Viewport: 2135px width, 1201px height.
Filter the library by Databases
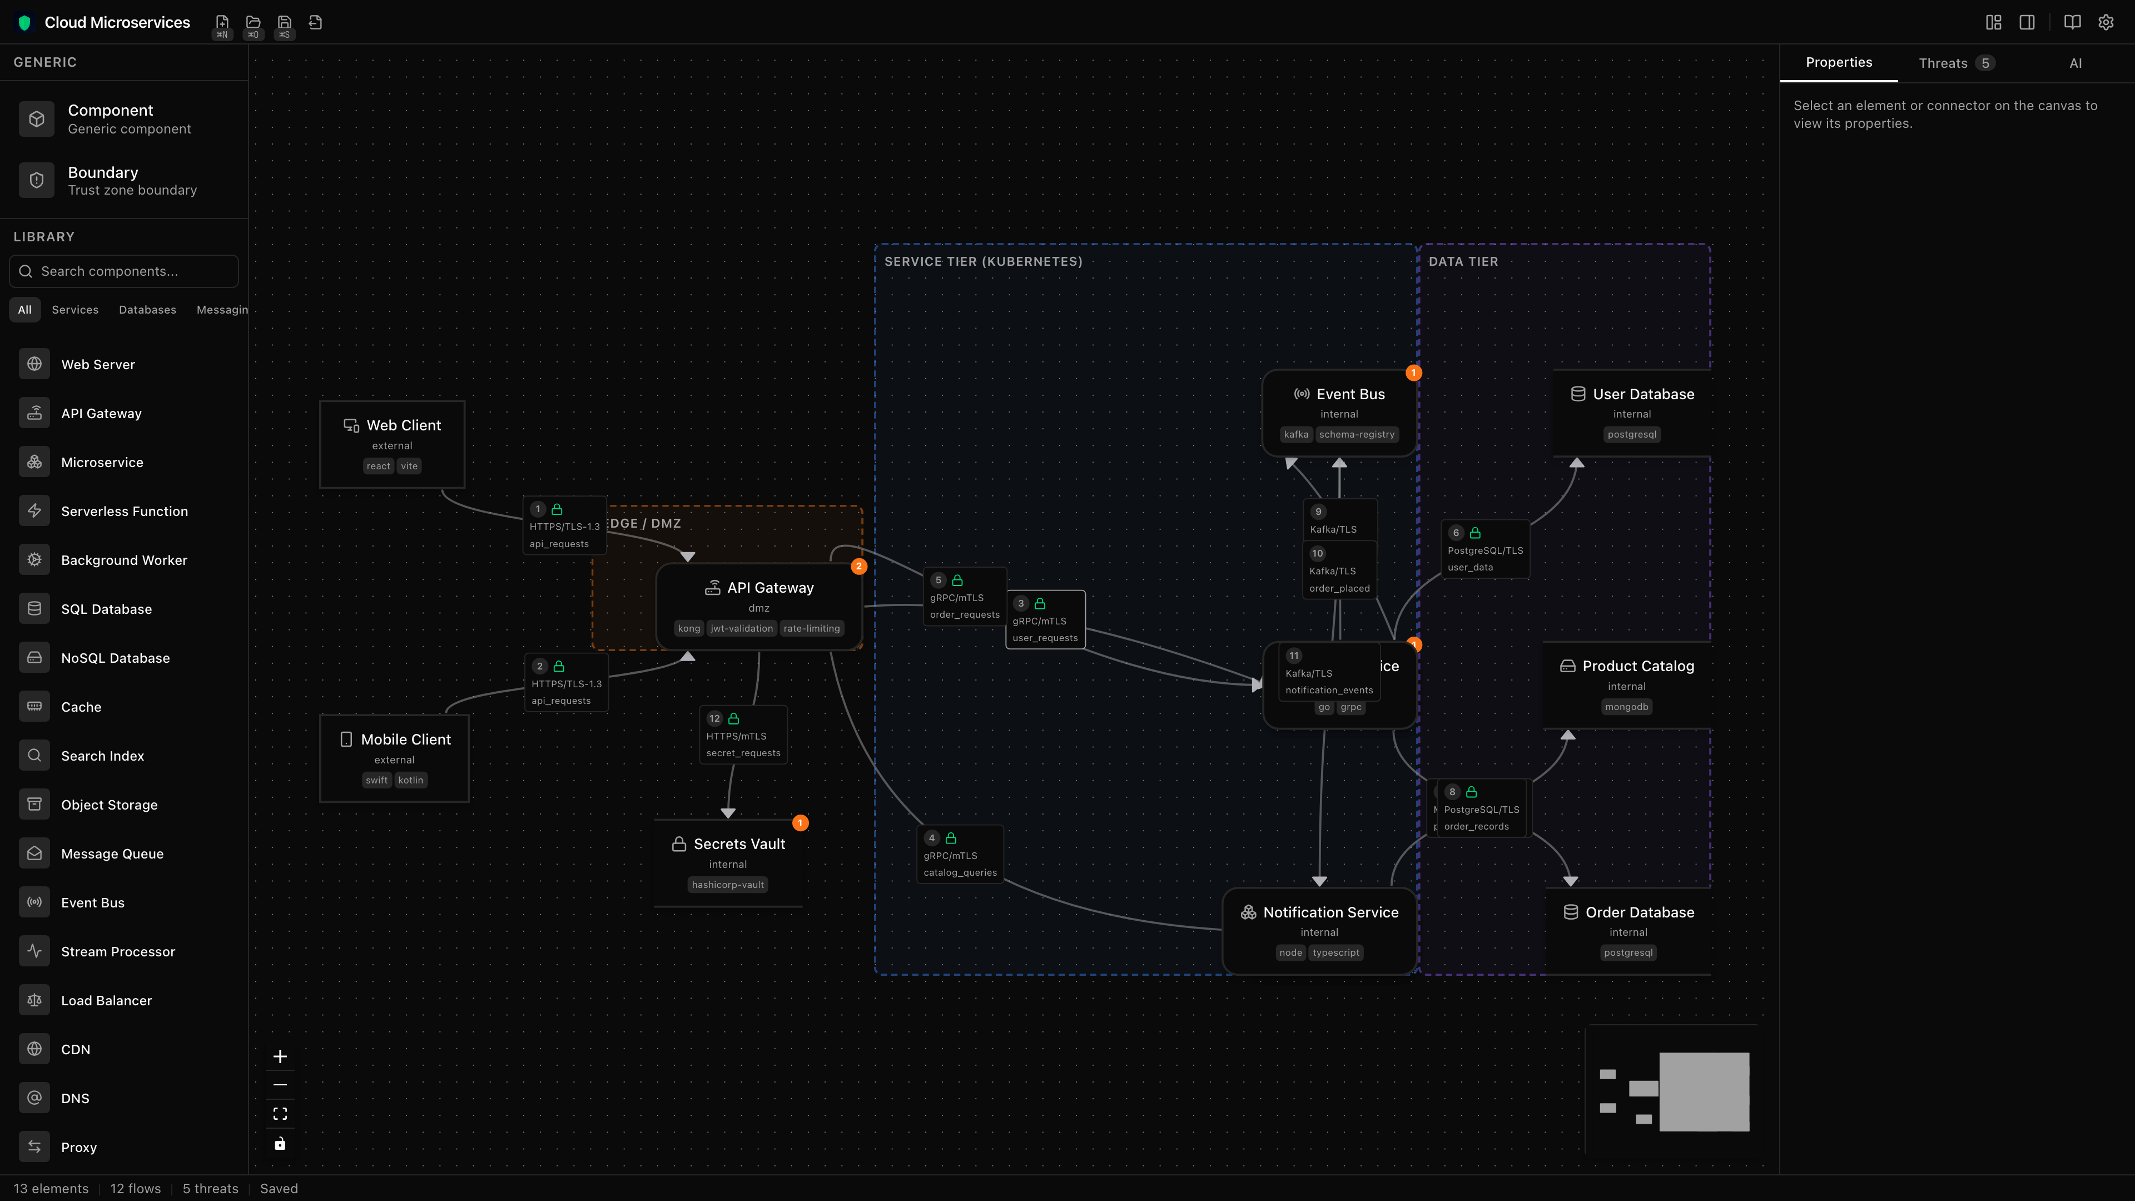[x=147, y=309]
